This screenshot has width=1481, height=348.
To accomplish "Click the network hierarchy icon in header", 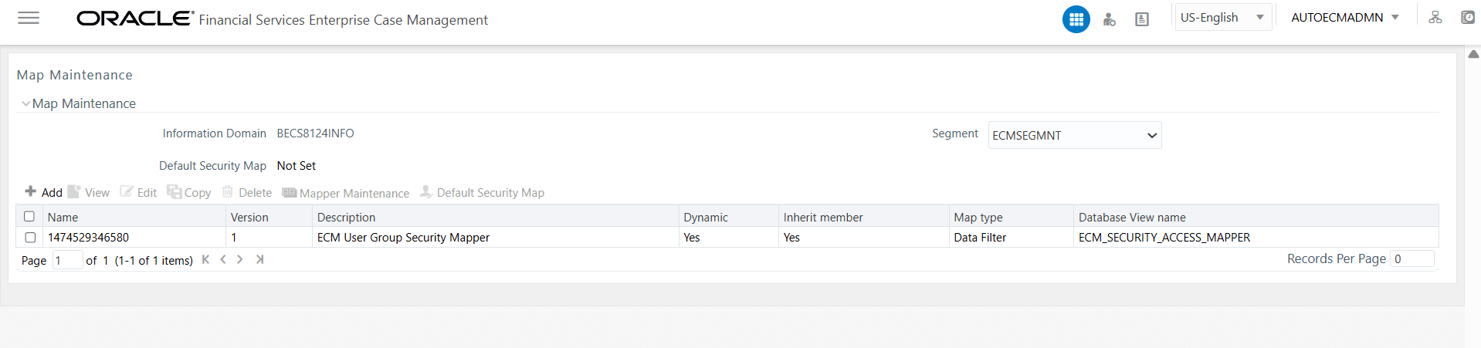I will [x=1435, y=17].
